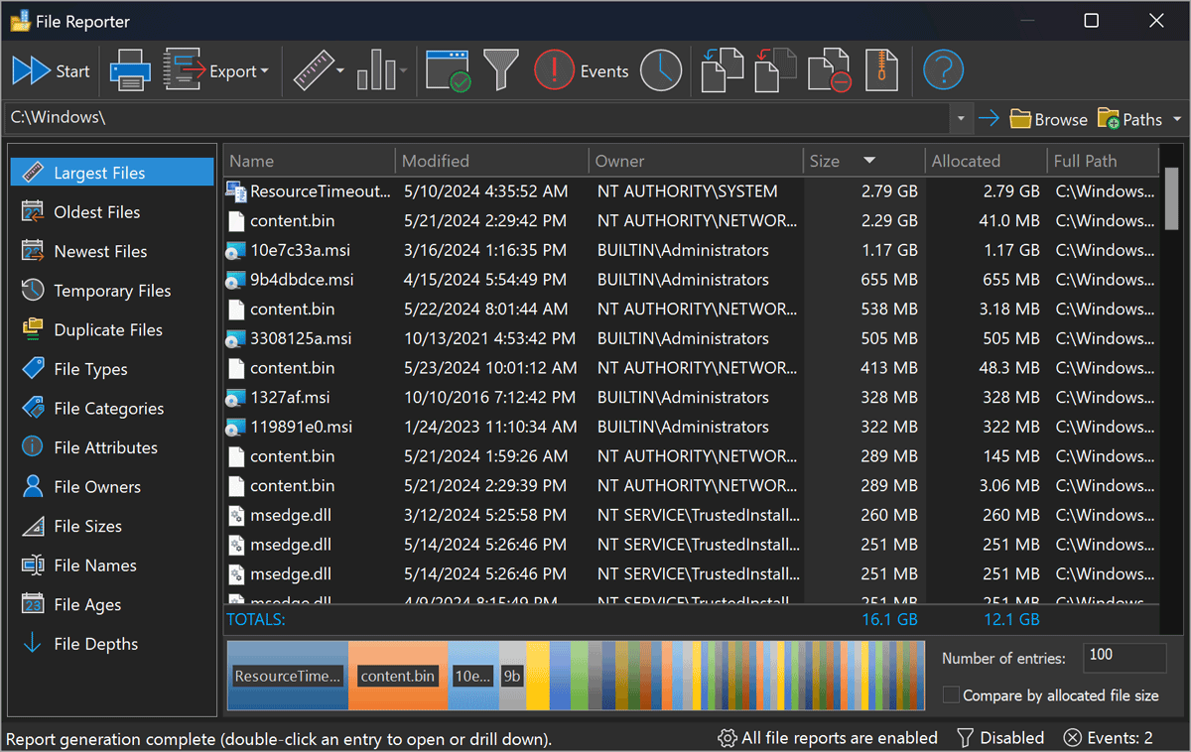Click the red exclamation Events icon

[554, 70]
